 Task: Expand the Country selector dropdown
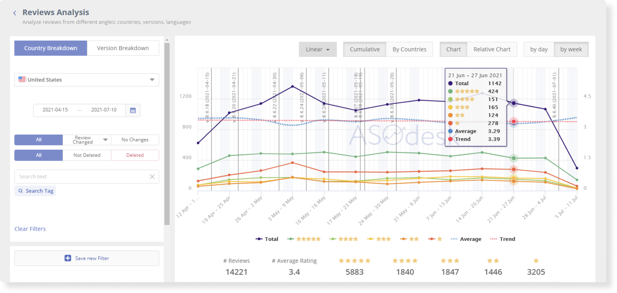(153, 80)
